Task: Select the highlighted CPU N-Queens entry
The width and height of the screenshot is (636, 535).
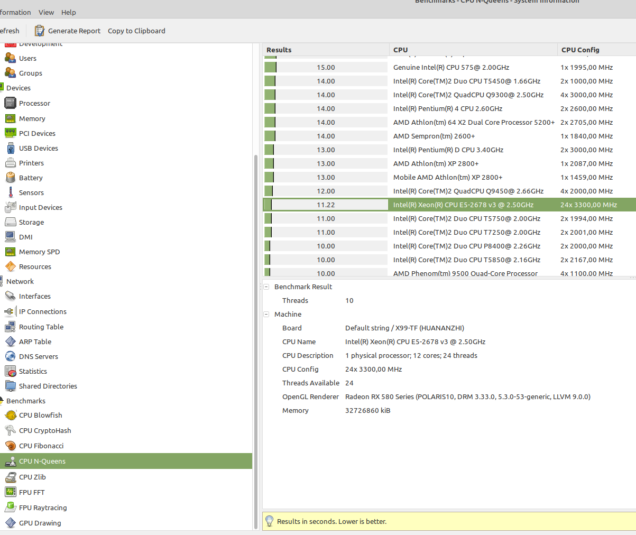Action: point(126,461)
